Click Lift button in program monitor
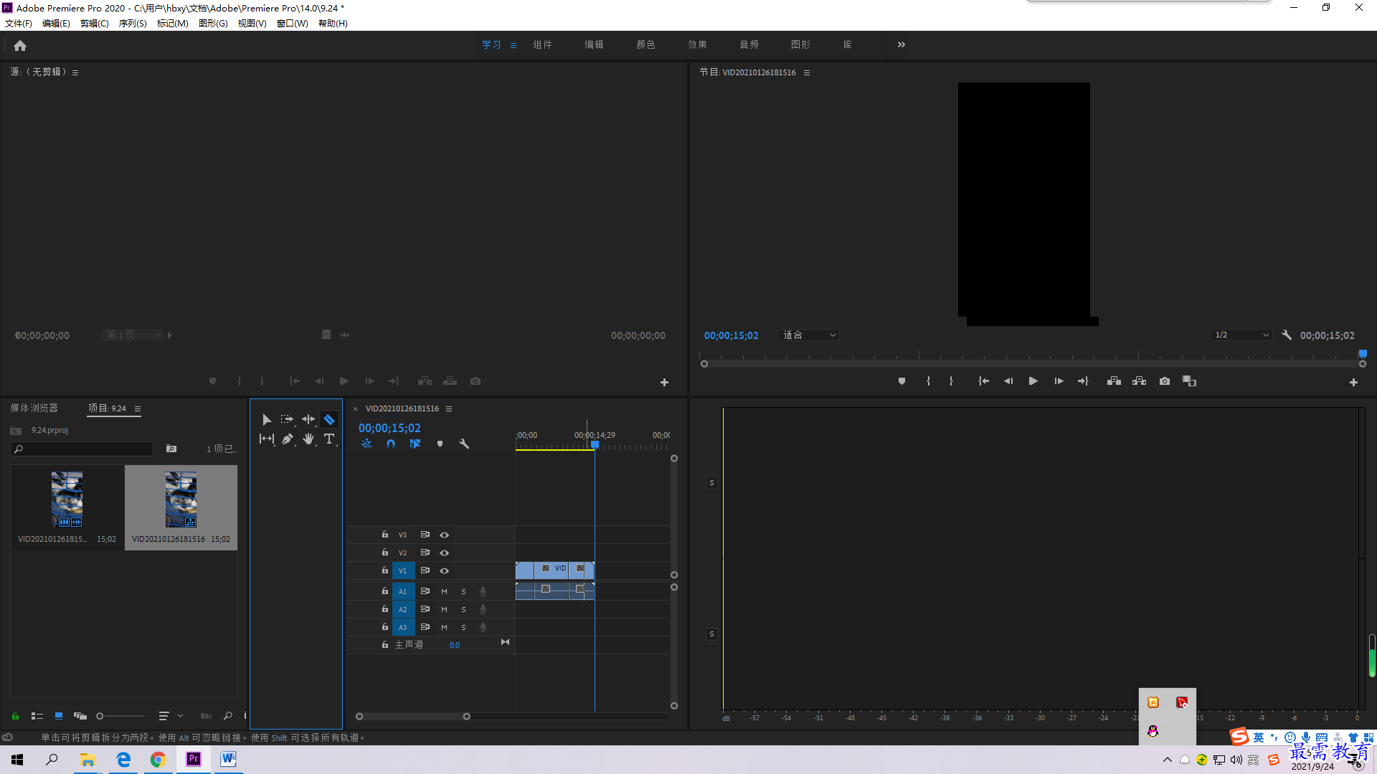Image resolution: width=1377 pixels, height=774 pixels. (x=1114, y=381)
